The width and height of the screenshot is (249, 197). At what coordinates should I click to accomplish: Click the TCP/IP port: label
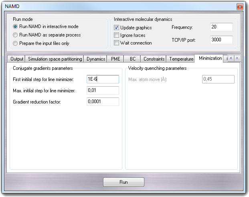point(184,40)
